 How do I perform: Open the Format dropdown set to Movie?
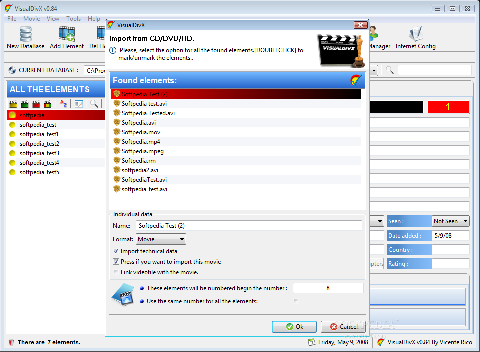pos(161,239)
